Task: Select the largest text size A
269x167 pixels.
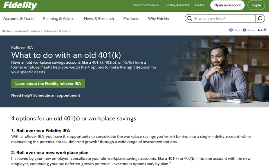Action: [x=265, y=30]
